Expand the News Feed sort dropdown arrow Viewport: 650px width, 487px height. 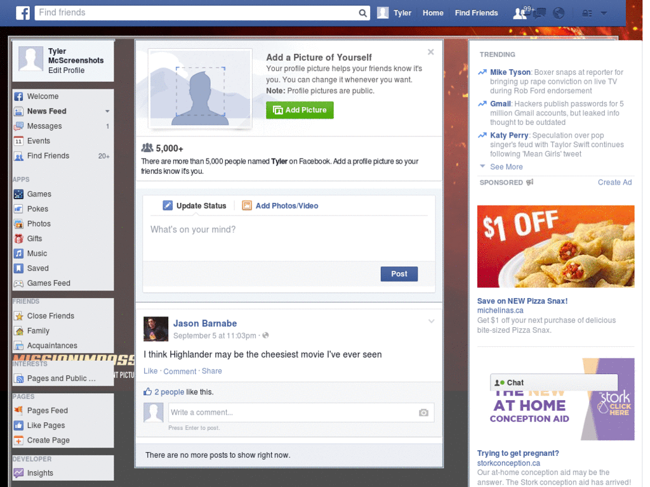107,112
